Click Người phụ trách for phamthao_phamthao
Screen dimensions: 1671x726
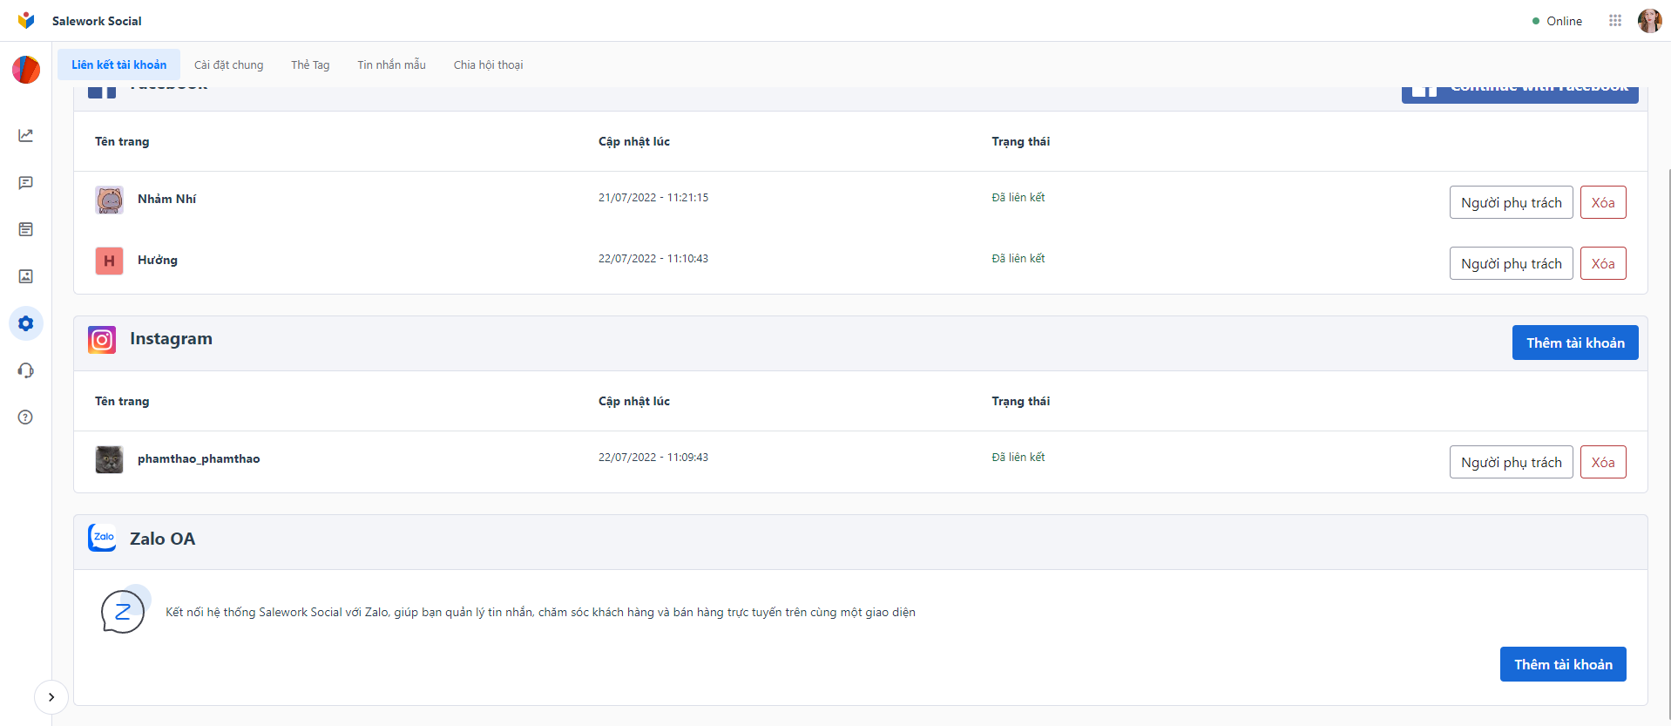[1512, 462]
